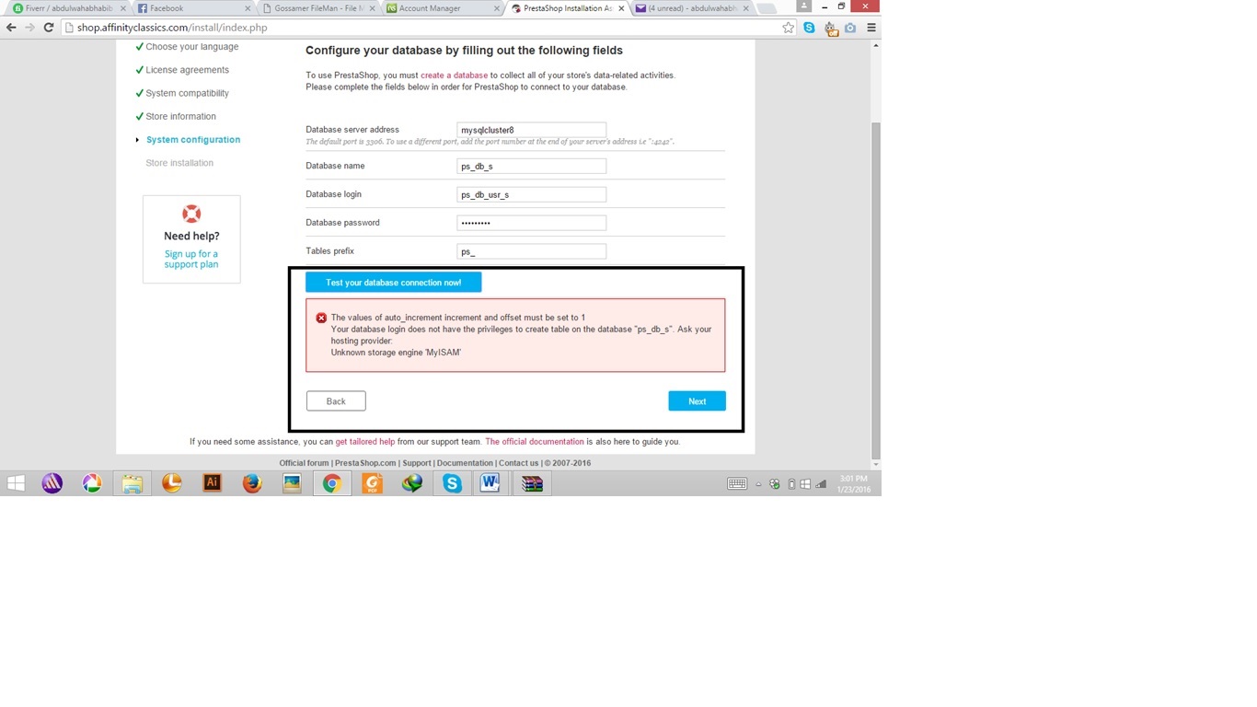Viewport: 1257px width, 707px height.
Task: Click the Support footer link
Action: pyautogui.click(x=417, y=463)
